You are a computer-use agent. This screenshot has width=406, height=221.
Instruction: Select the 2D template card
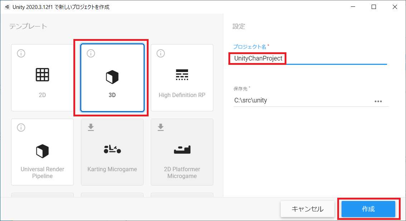[43, 78]
